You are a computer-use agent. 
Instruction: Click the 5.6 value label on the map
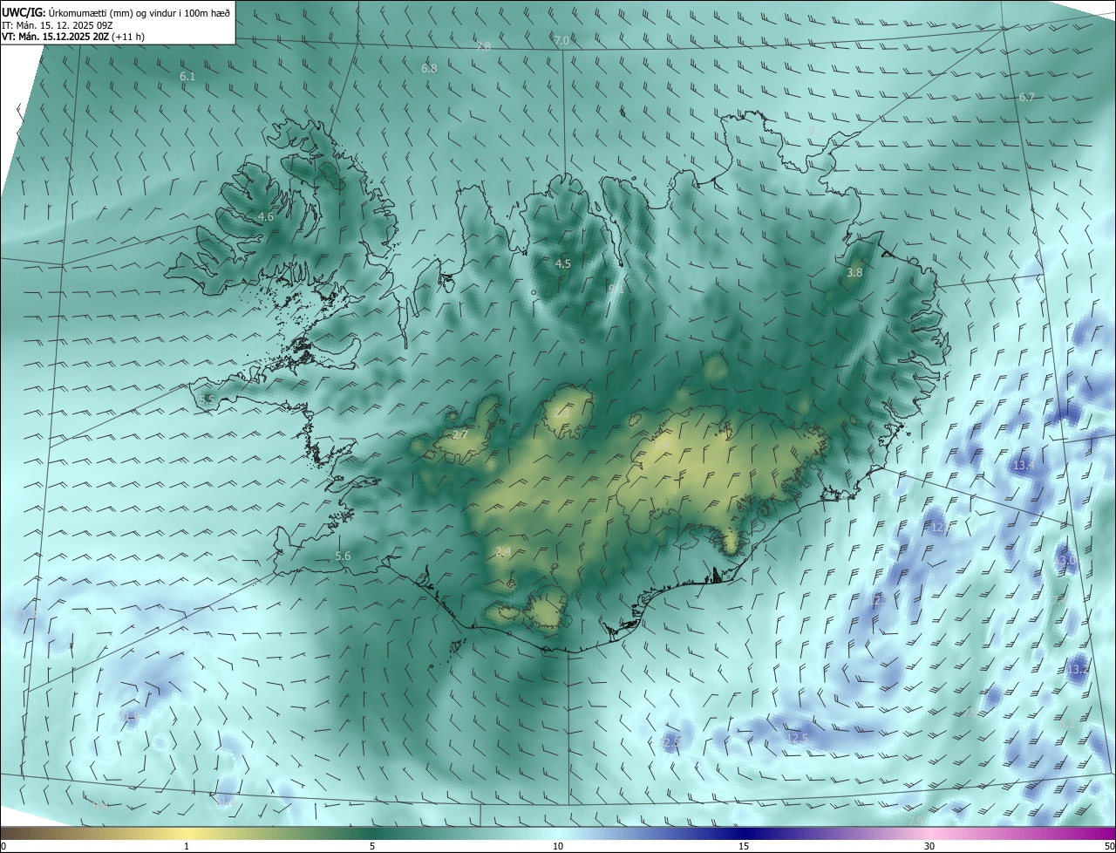coord(343,556)
